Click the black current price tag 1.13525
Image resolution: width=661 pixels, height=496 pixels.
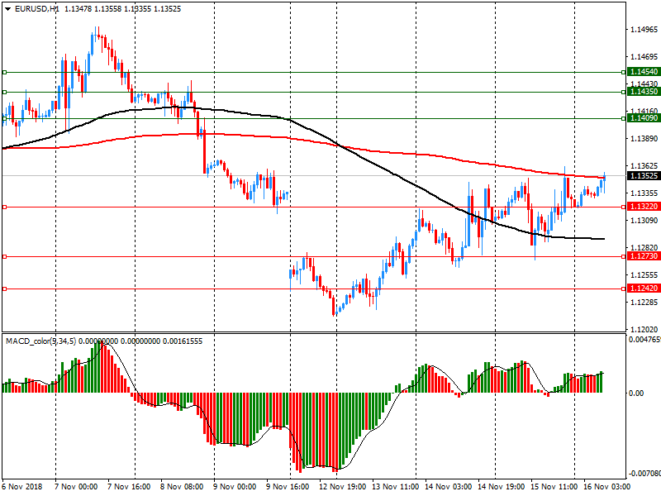click(642, 176)
